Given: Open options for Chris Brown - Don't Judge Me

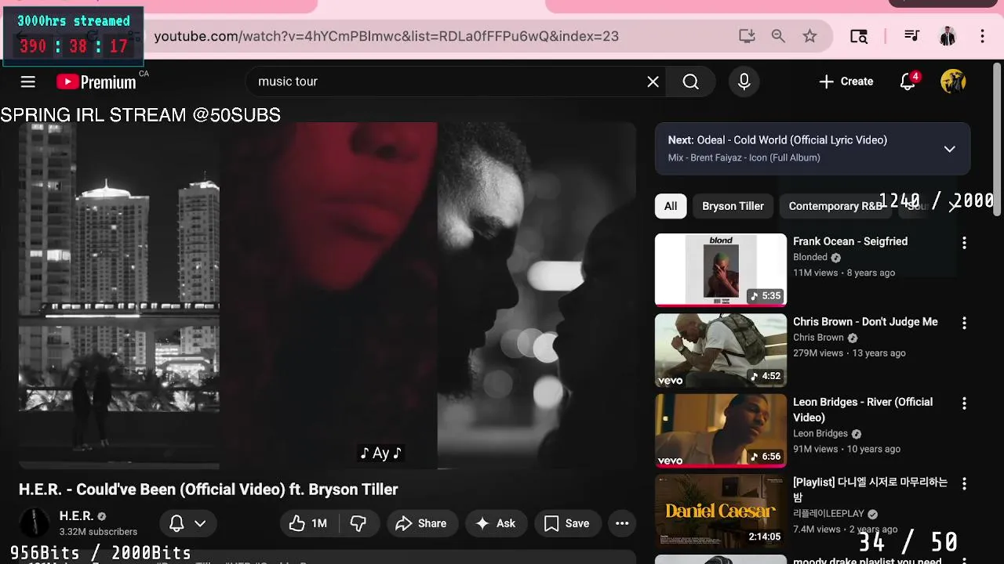Looking at the screenshot, I should point(964,323).
